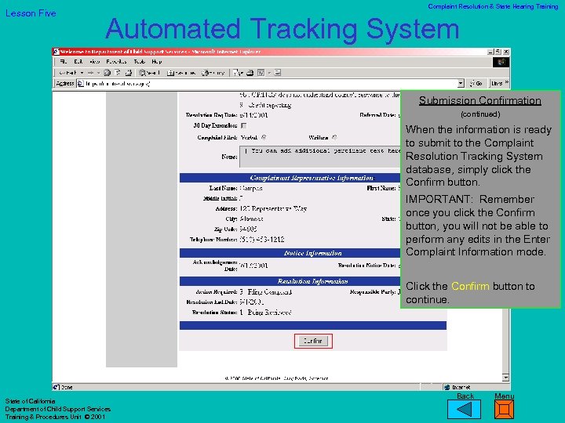
Task: Click the Action Required value text
Action: click(265, 291)
